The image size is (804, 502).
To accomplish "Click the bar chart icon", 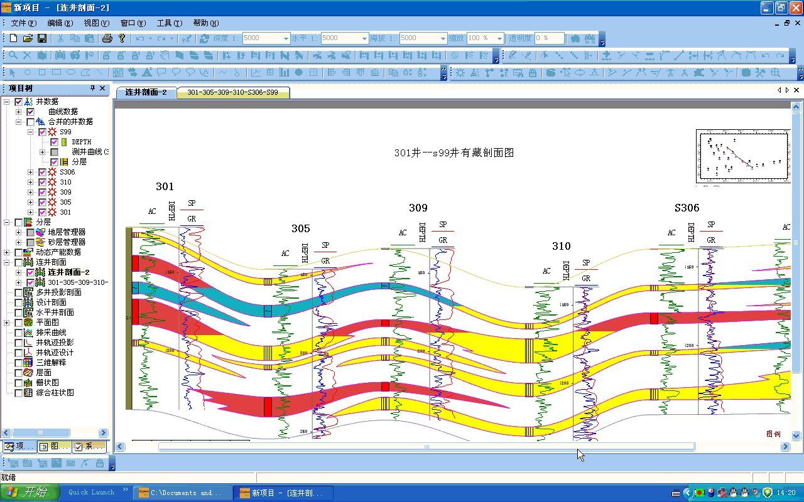I will pyautogui.click(x=285, y=72).
